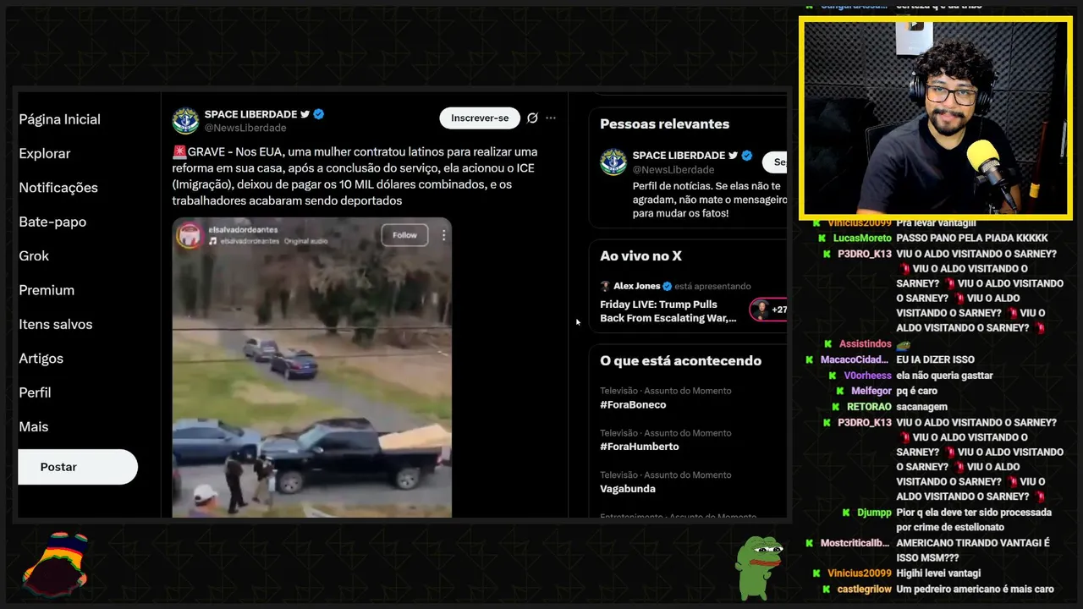Click the music note icon in video
The width and height of the screenshot is (1083, 609).
(x=213, y=241)
